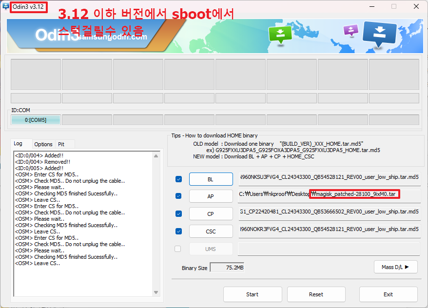Click the purple download bubble icon in banner

351,30
